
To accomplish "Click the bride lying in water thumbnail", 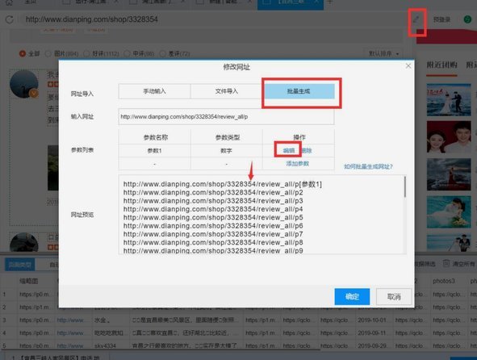I will (449, 212).
